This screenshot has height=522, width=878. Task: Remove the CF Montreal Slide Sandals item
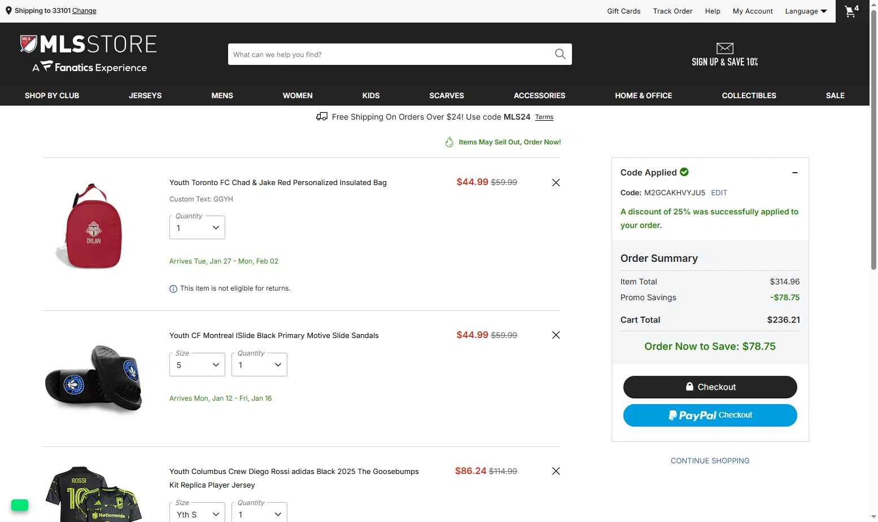click(x=556, y=335)
